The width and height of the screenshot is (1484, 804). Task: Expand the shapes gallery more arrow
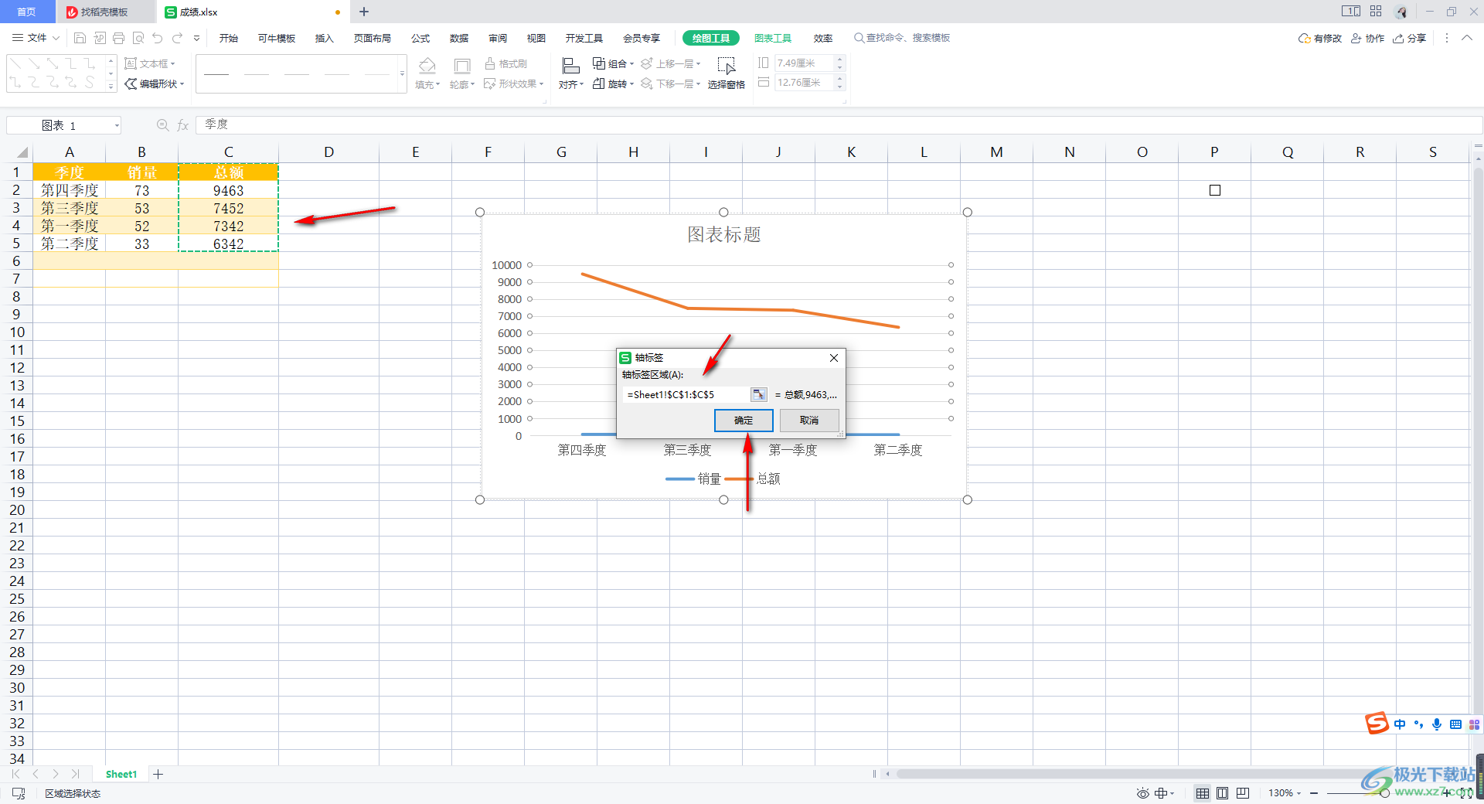click(111, 87)
